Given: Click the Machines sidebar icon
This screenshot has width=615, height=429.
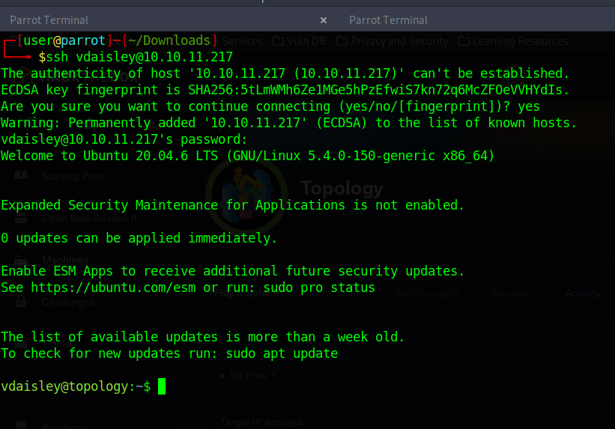Looking at the screenshot, I should (x=21, y=260).
